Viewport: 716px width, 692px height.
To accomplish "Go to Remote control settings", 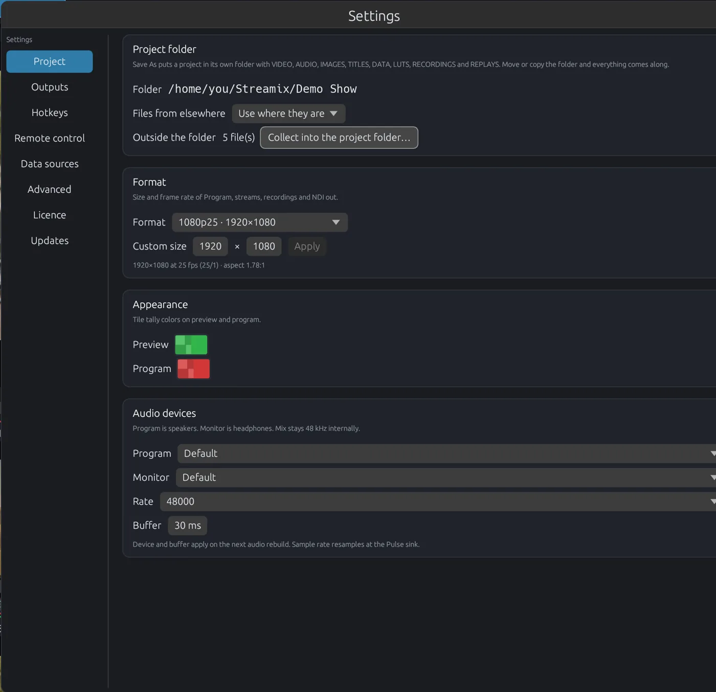I will click(x=50, y=138).
